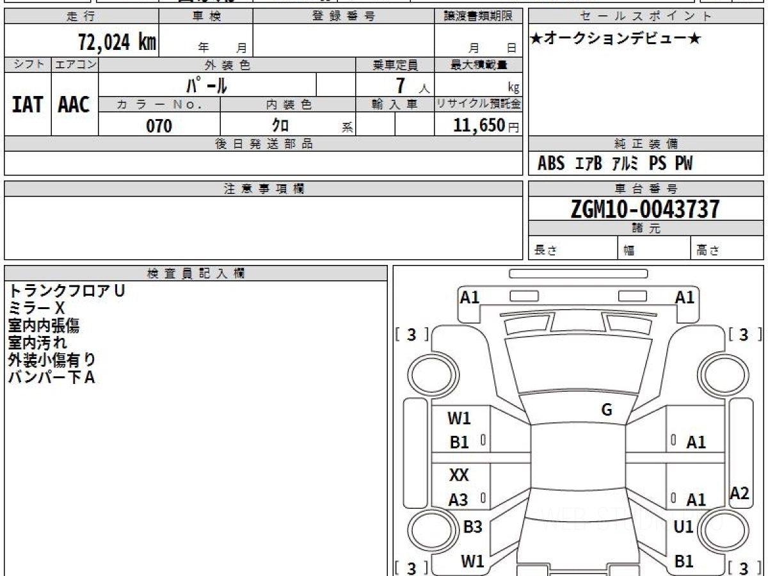The image size is (768, 576).
Task: Click the 室内内張傷 inspector note
Action: [x=44, y=325]
